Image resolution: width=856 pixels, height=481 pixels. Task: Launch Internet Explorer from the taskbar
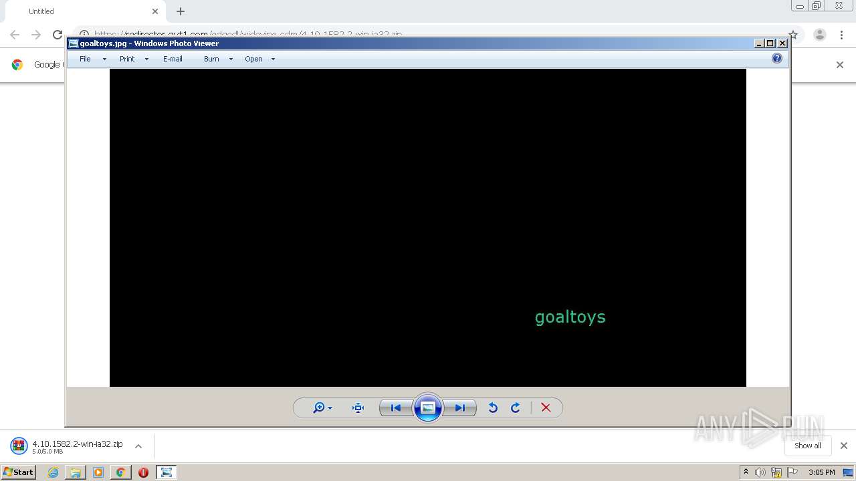click(x=53, y=472)
